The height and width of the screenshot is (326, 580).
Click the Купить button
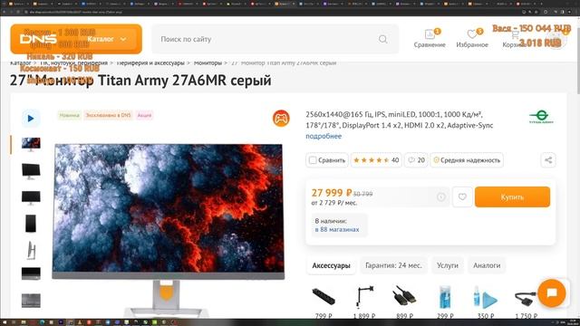point(512,197)
